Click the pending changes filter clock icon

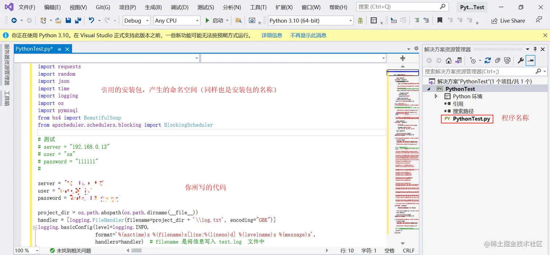coord(473,61)
